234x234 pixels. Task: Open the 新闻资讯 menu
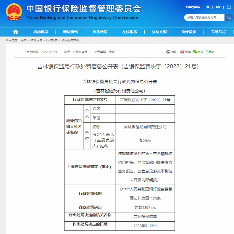pyautogui.click(x=70, y=32)
